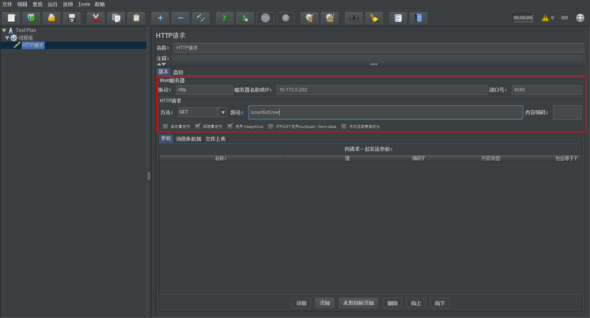Viewport: 590px width, 318px height.
Task: Click the 路径 field with /user/listUser
Action: [386, 112]
